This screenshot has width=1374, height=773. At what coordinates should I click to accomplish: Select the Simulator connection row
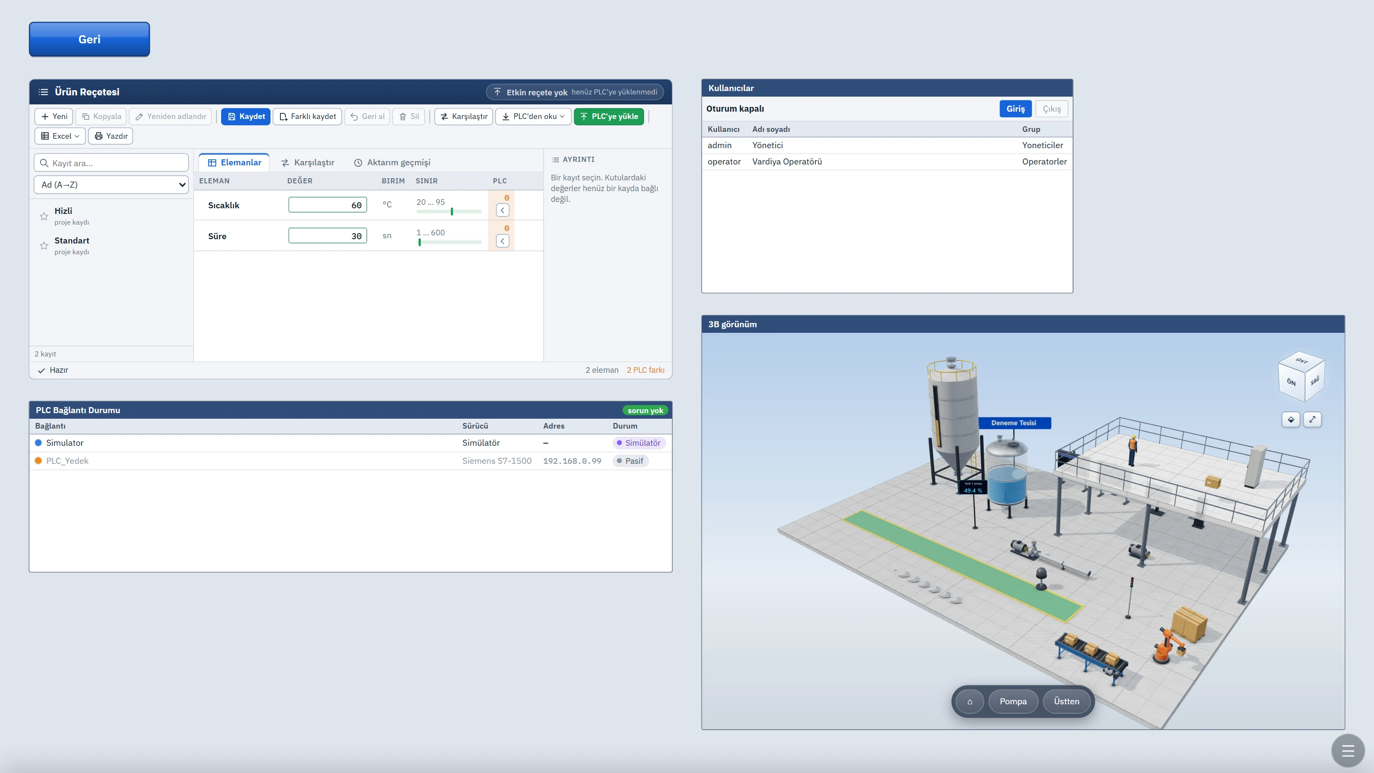pyautogui.click(x=350, y=443)
